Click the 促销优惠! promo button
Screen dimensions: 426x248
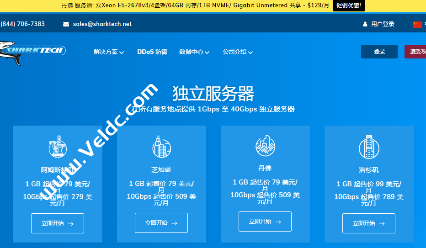[x=349, y=5]
